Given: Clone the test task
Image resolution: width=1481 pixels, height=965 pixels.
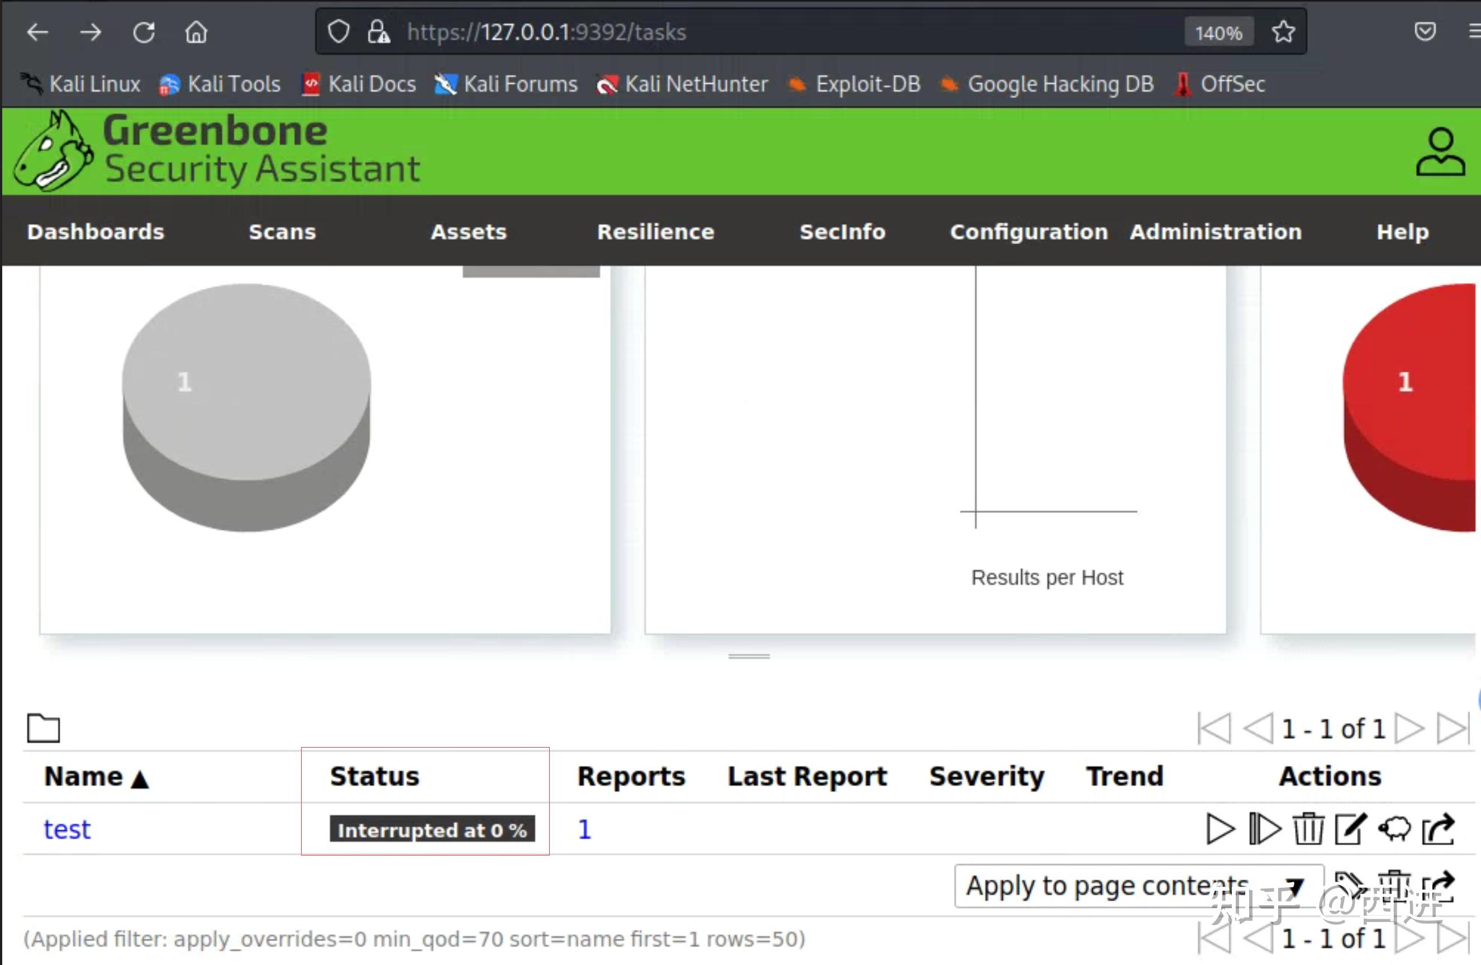Looking at the screenshot, I should (x=1394, y=829).
